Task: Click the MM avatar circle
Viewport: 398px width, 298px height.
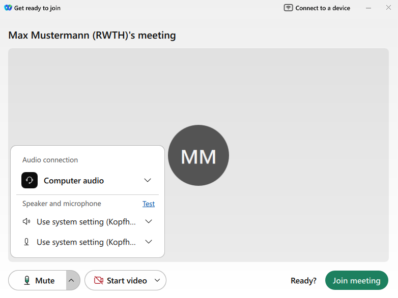Action: click(x=198, y=155)
